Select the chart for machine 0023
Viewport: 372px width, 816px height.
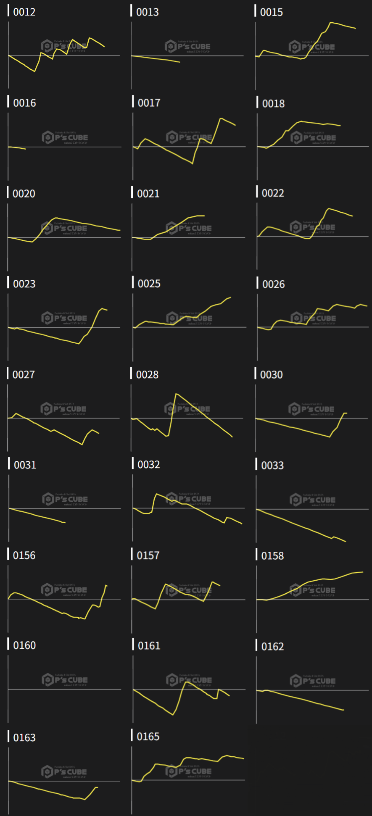pos(64,327)
